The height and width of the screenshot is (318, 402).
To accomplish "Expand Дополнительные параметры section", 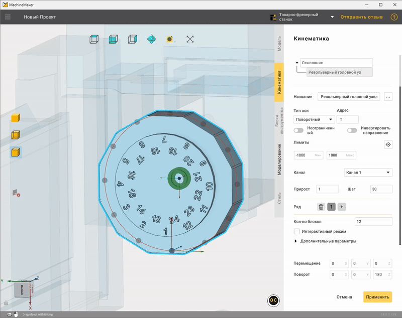I will point(325,241).
